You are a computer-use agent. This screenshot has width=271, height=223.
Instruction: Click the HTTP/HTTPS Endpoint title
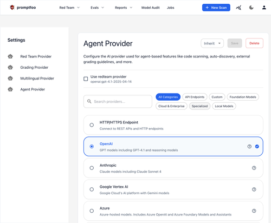(x=119, y=122)
